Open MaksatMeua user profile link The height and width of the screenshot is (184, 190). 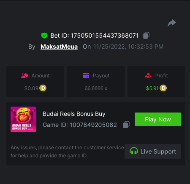click(59, 47)
